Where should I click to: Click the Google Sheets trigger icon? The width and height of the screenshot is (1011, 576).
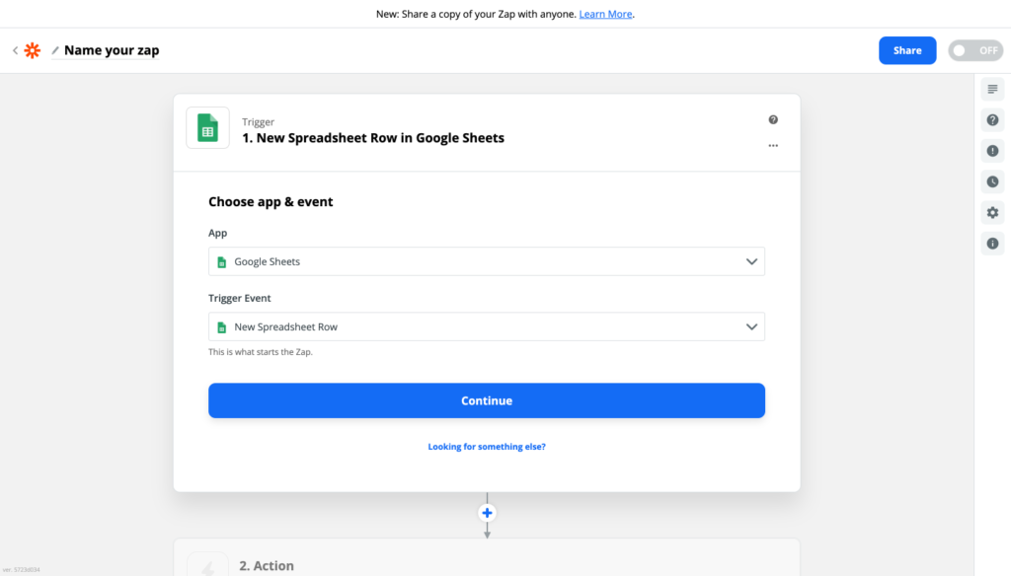207,127
